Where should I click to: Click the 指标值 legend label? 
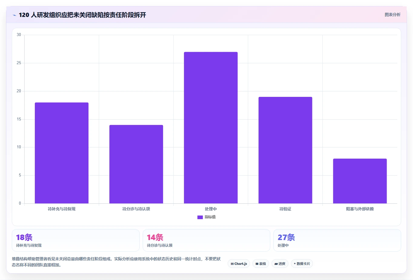click(x=210, y=217)
